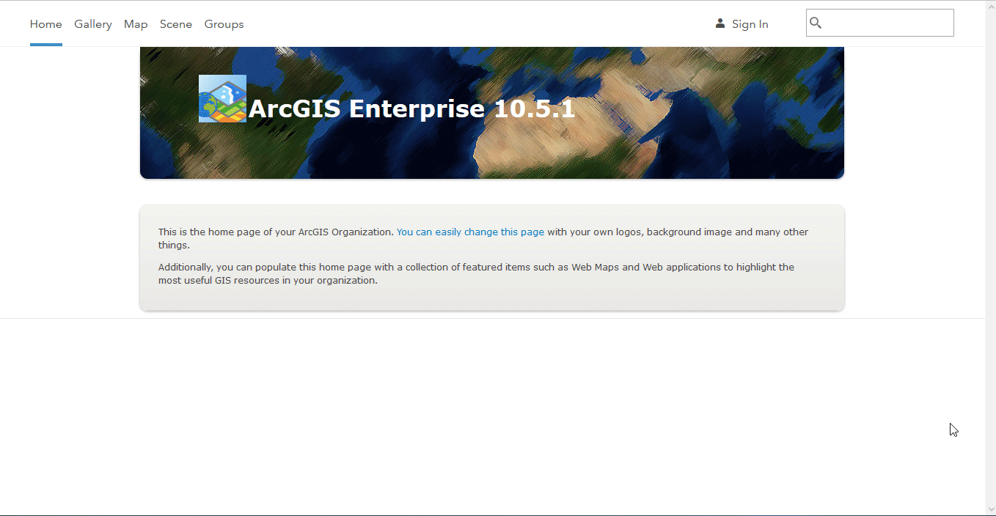The image size is (996, 516).
Task: Navigate to Groups
Action: tap(224, 24)
